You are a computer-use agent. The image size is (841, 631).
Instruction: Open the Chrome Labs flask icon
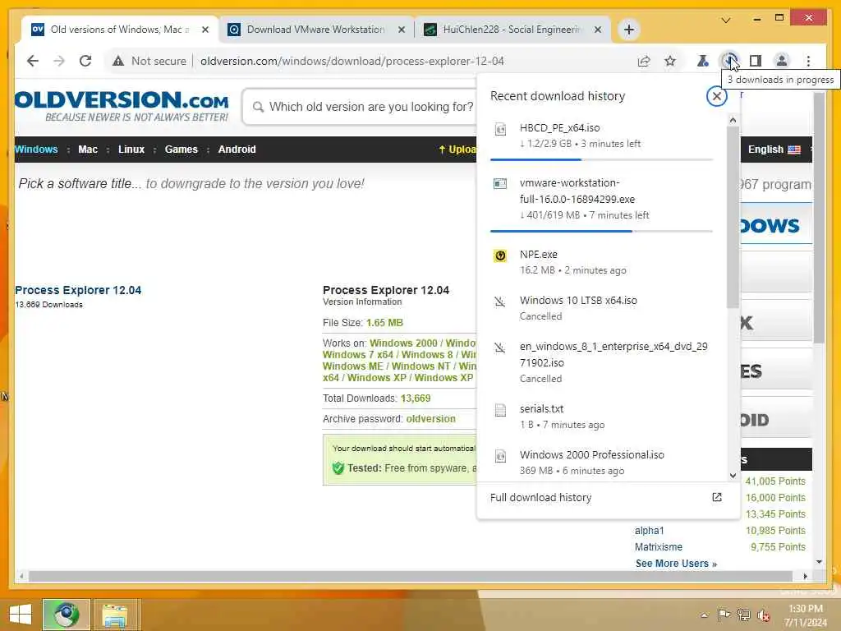703,61
